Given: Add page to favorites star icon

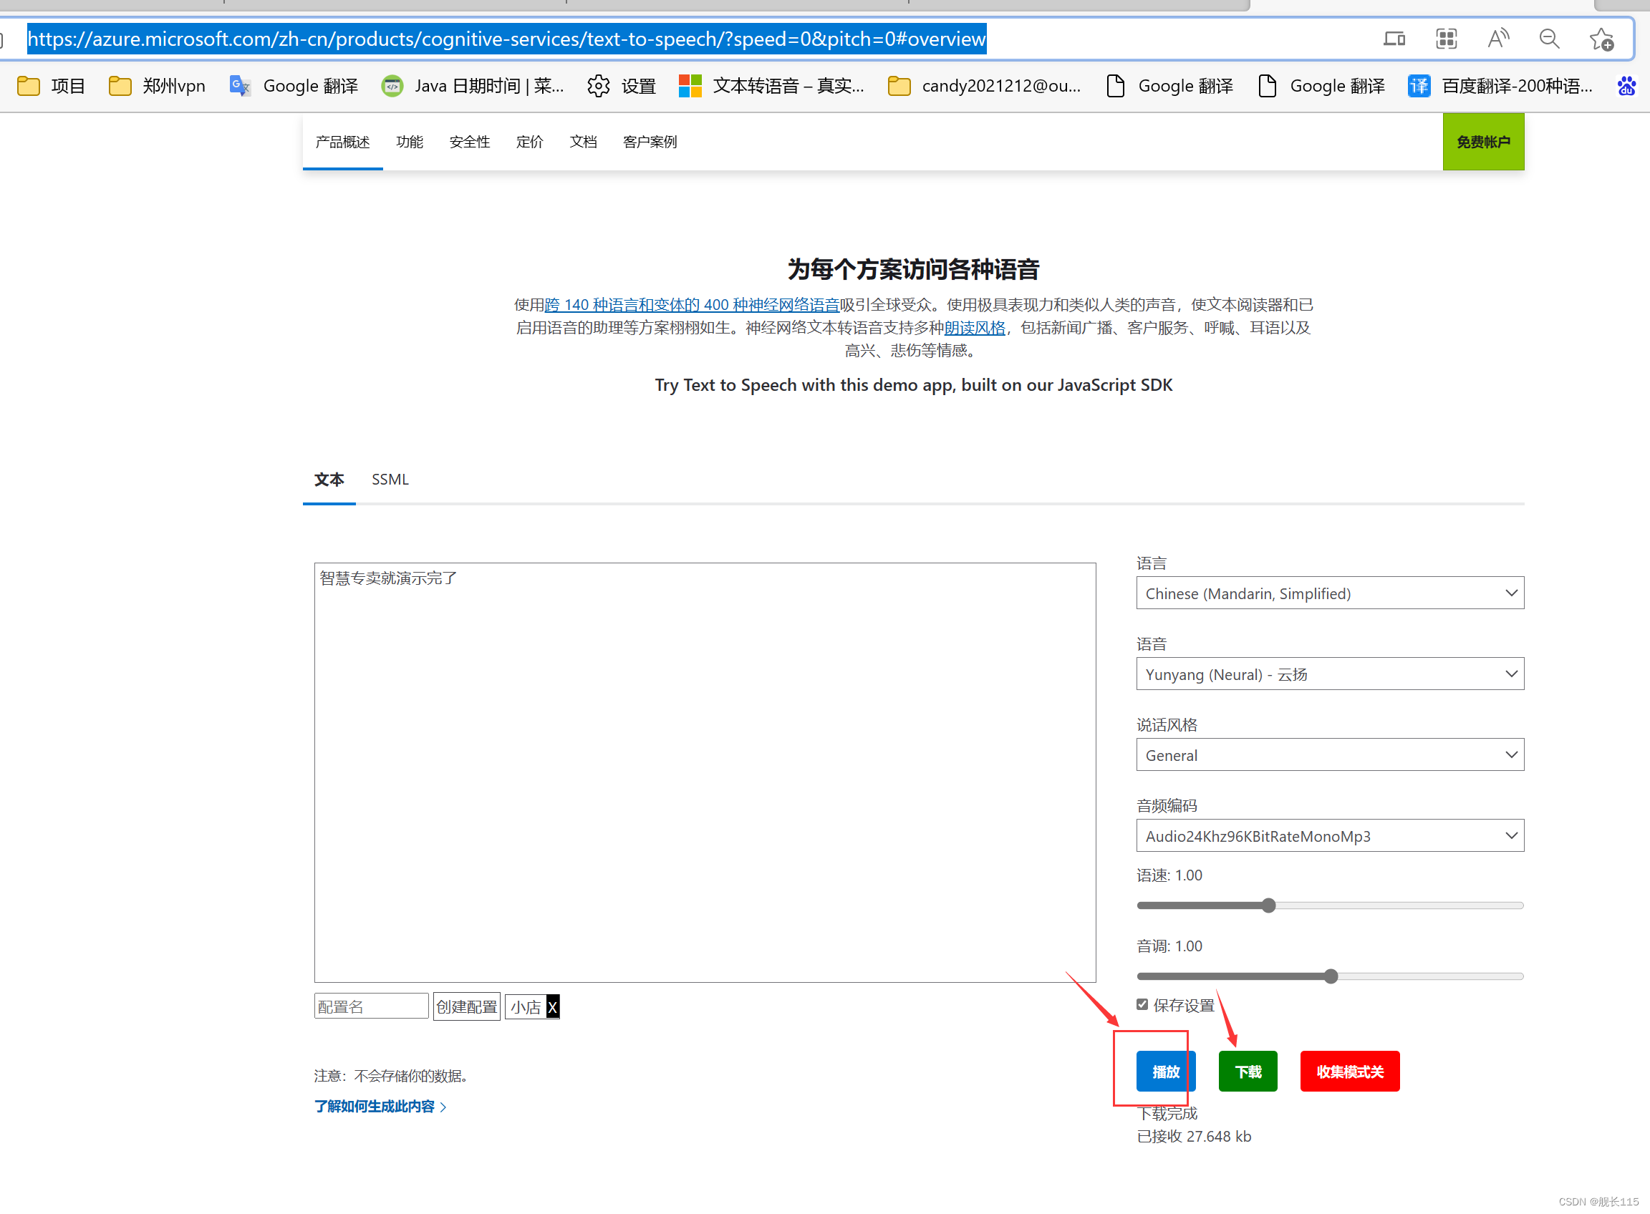Looking at the screenshot, I should [x=1601, y=39].
